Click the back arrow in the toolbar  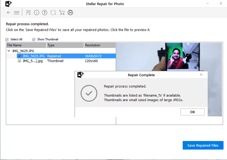[9, 12]
